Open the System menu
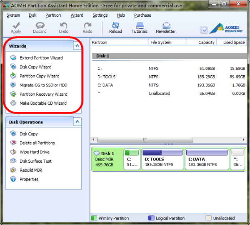The height and width of the screenshot is (225, 250). pyautogui.click(x=13, y=15)
